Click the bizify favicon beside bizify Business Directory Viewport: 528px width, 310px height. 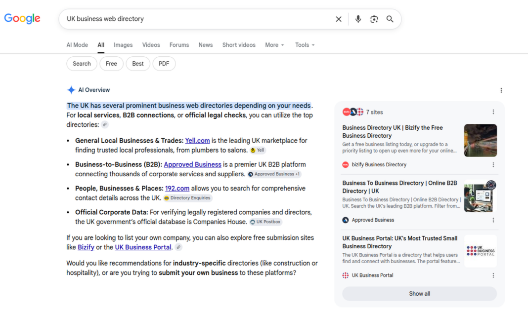pos(346,165)
